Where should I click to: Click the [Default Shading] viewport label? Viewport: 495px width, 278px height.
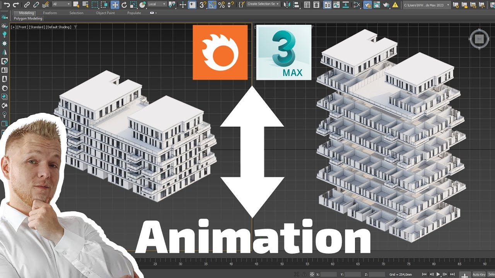click(58, 27)
